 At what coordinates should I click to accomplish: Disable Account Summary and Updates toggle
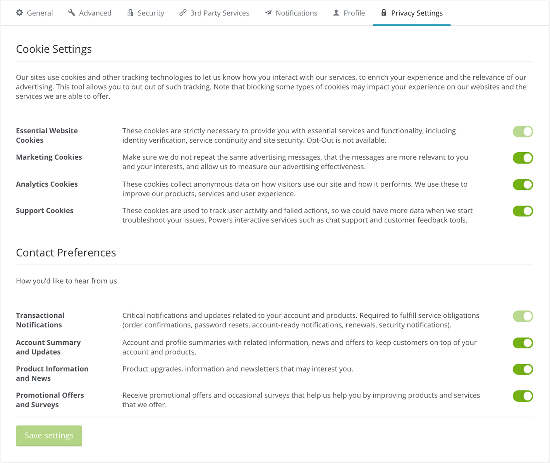click(522, 343)
